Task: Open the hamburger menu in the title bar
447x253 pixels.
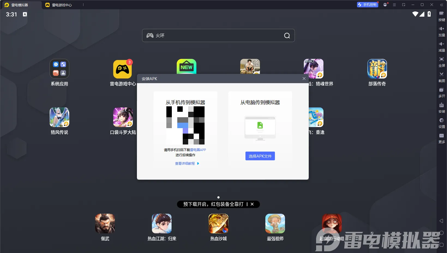Action: pos(394,5)
